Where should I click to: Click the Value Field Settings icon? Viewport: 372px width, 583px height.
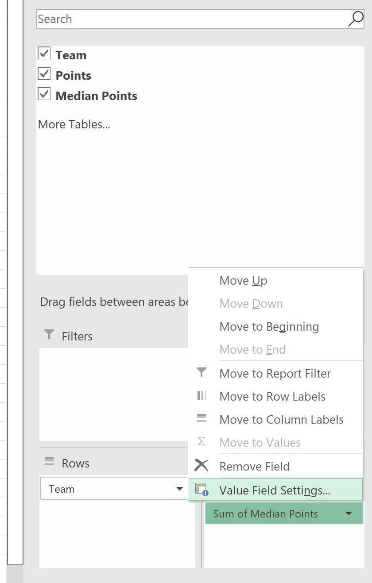click(x=201, y=490)
